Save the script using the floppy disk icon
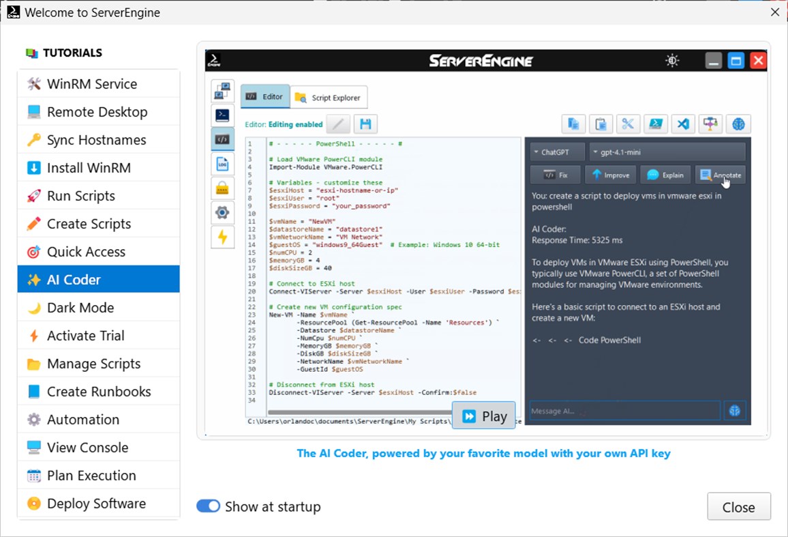The image size is (788, 537). [365, 123]
